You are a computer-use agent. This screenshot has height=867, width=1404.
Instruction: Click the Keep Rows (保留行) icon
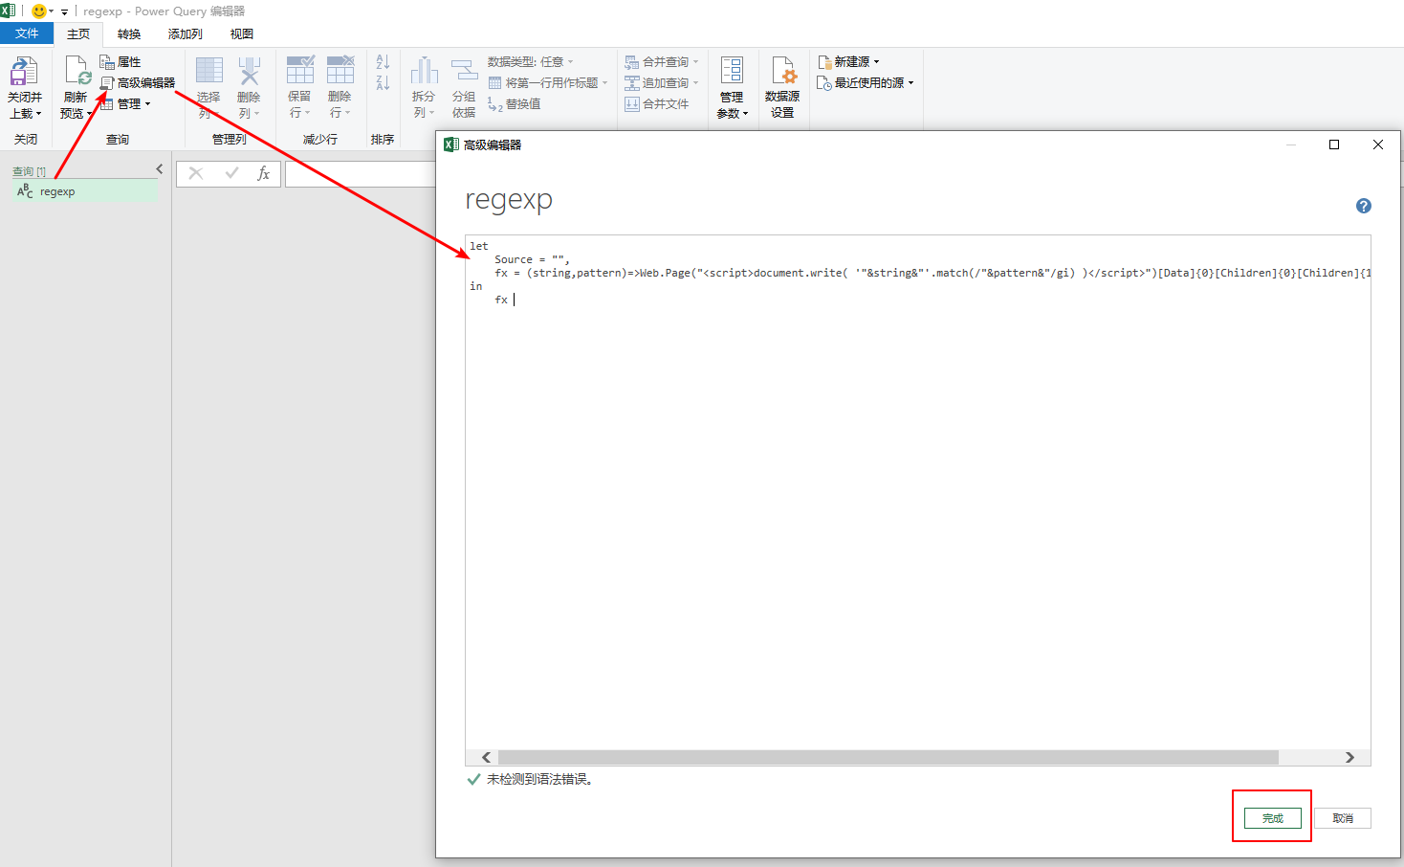(x=300, y=71)
